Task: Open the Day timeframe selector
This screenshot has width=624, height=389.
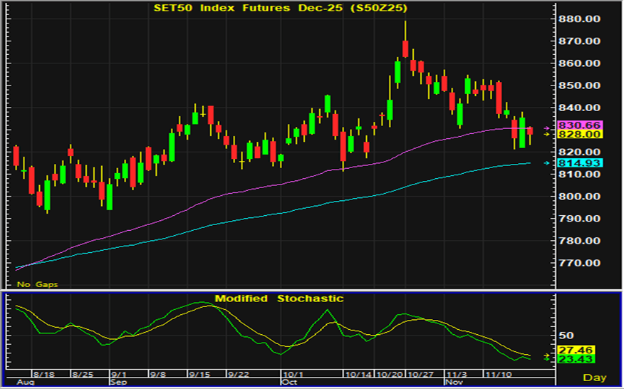Action: pyautogui.click(x=595, y=376)
